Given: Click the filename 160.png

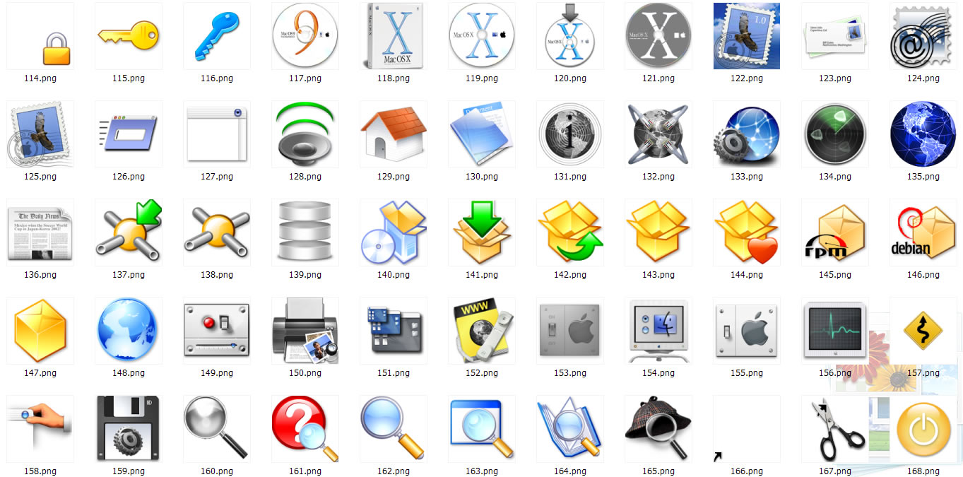Looking at the screenshot, I should [217, 471].
